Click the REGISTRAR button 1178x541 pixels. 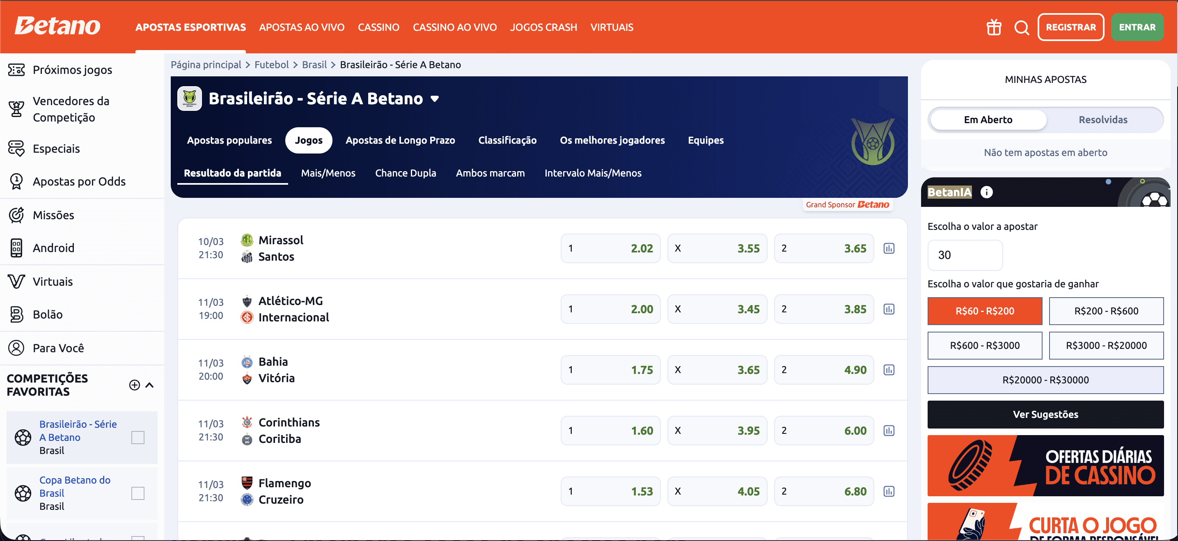pyautogui.click(x=1070, y=28)
